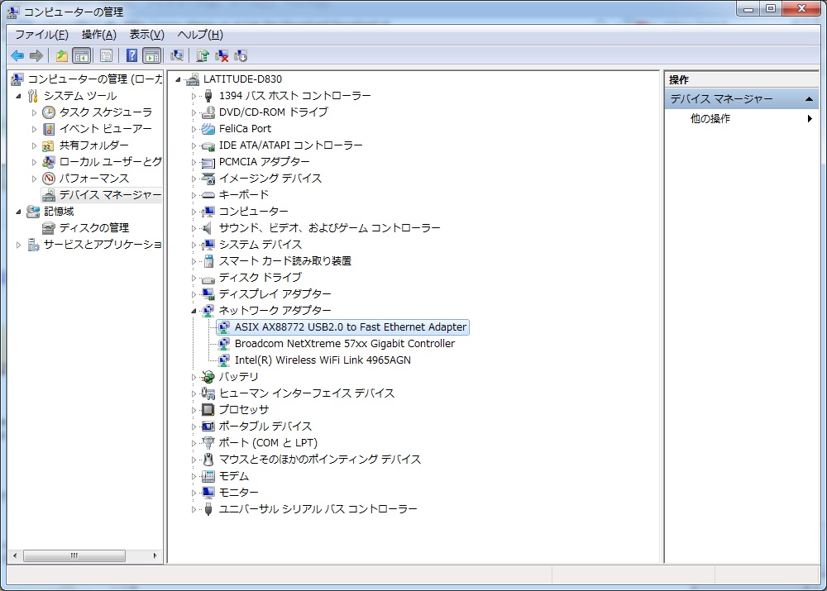
Task: Expand the ディスプレイ アダプター node
Action: coord(194,294)
